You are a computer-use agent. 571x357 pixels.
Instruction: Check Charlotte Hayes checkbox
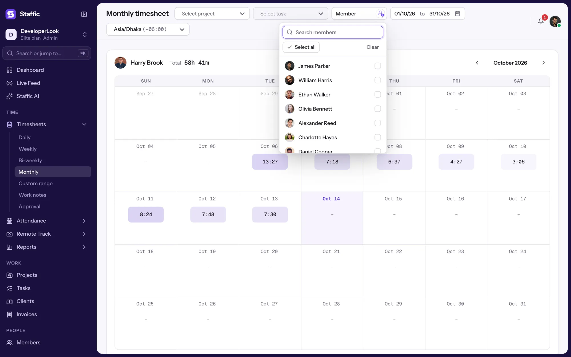[377, 137]
